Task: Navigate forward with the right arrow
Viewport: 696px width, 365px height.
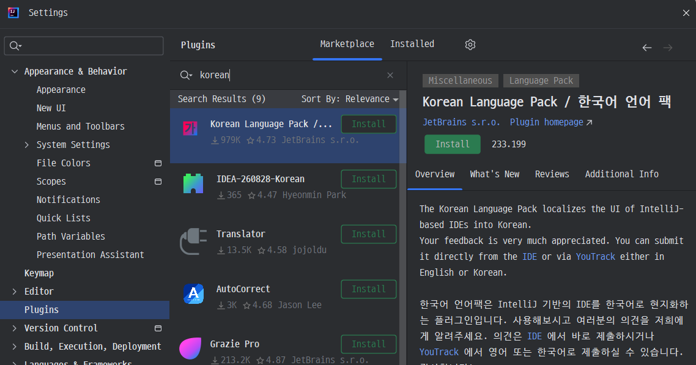Action: [668, 48]
